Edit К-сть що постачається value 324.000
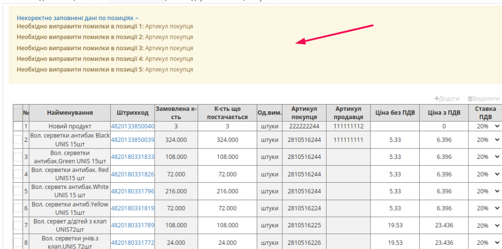 227,140
